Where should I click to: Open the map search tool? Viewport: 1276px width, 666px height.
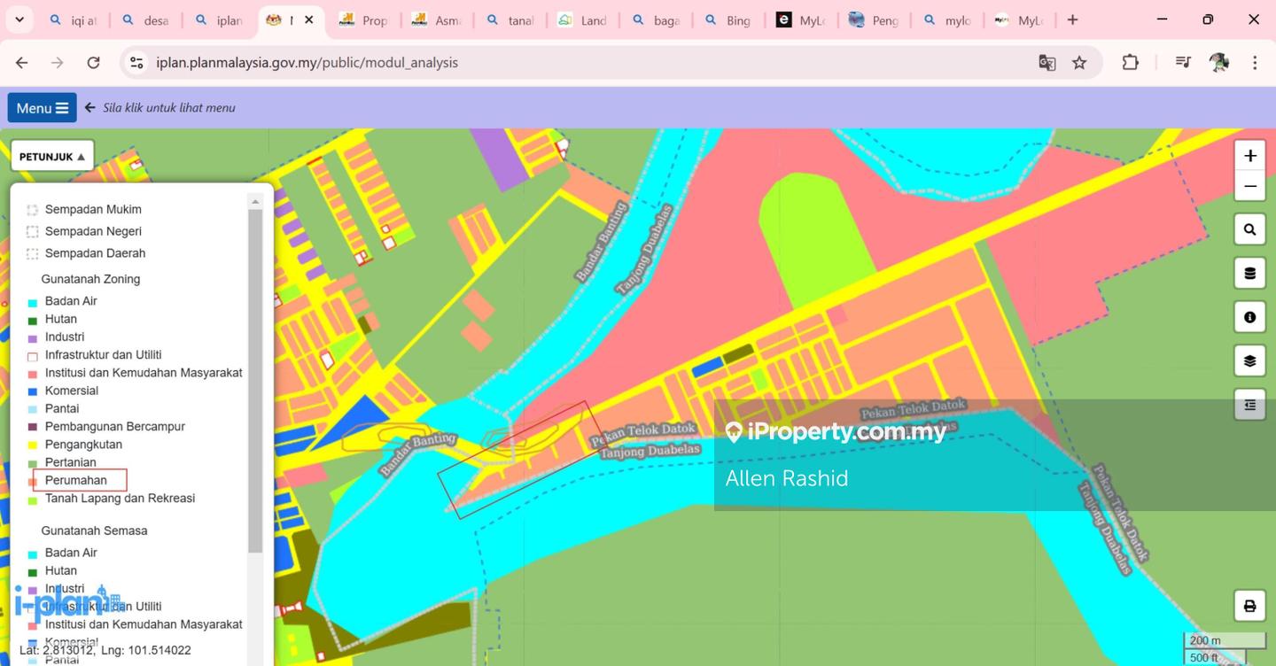tap(1249, 229)
